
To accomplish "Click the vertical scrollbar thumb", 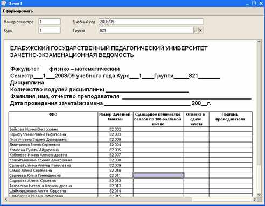I will click(259, 104).
